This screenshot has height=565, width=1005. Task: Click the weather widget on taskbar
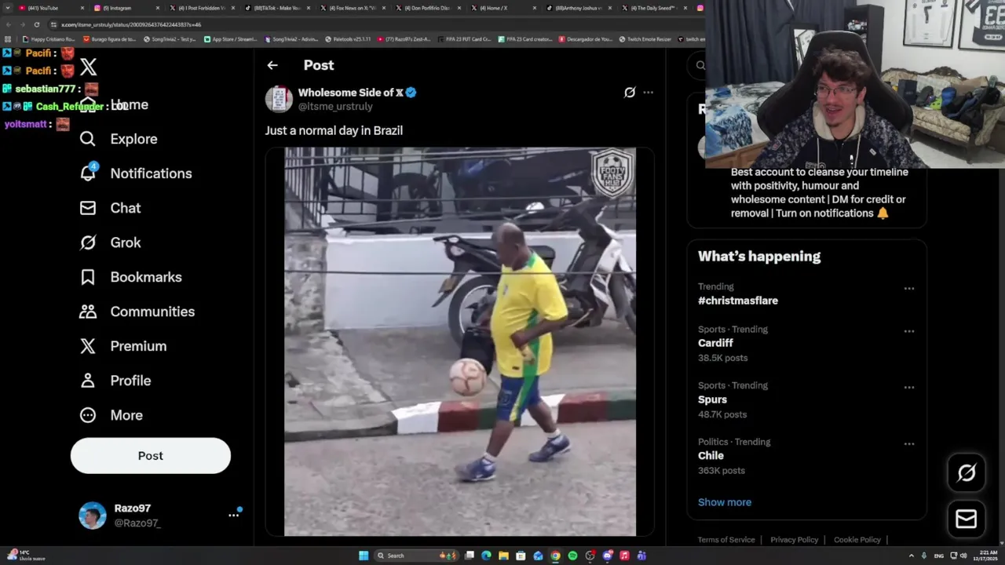[25, 556]
